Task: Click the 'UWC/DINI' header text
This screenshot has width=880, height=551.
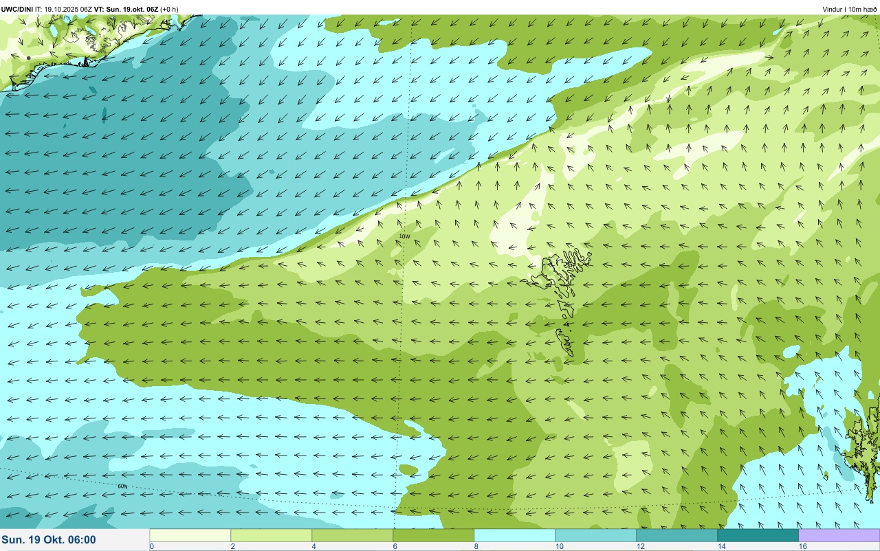Action: point(17,9)
